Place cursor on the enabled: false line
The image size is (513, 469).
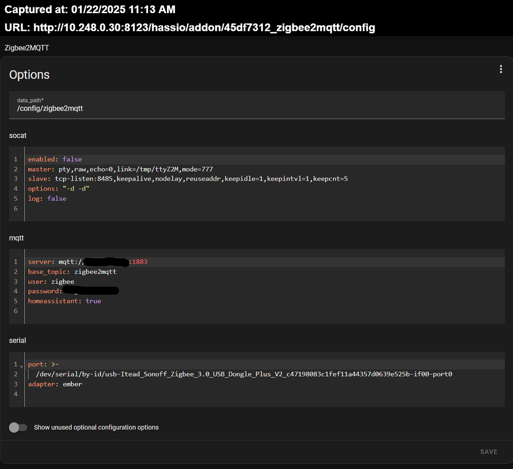point(54,159)
